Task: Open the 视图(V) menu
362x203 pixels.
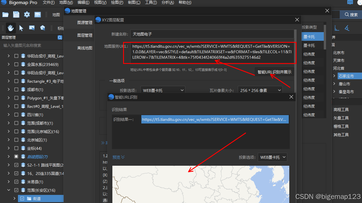Action: [100, 3]
